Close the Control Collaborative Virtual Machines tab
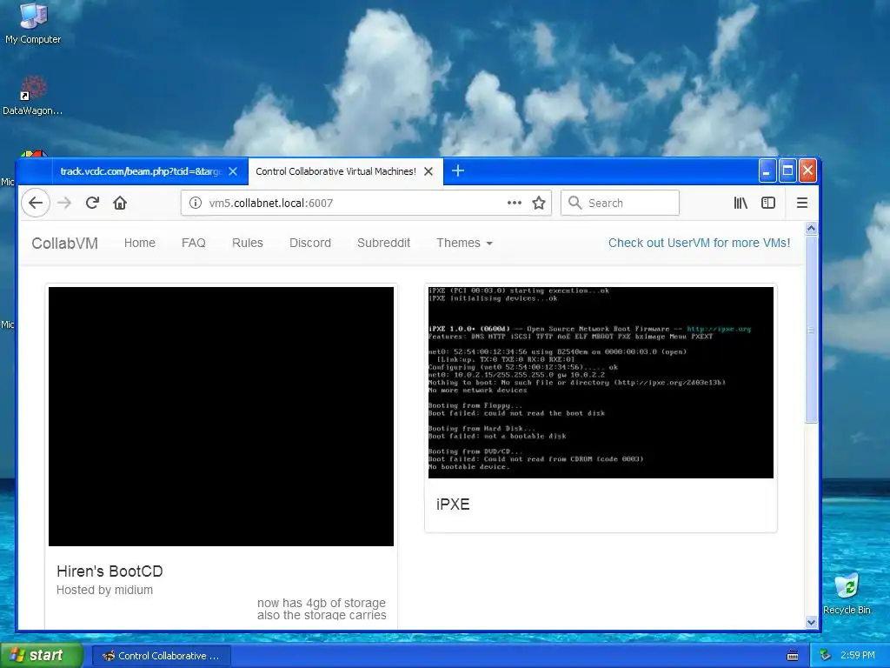This screenshot has height=668, width=890. pos(428,171)
